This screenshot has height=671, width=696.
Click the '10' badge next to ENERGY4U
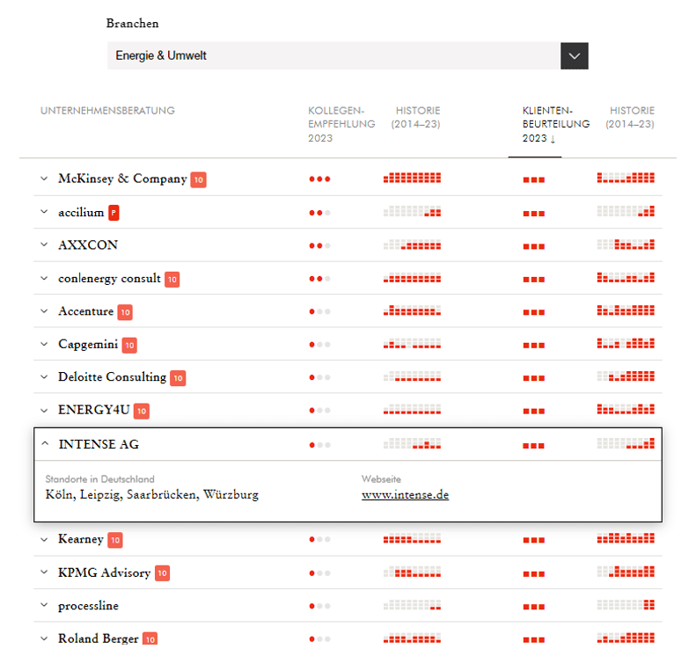pos(142,411)
